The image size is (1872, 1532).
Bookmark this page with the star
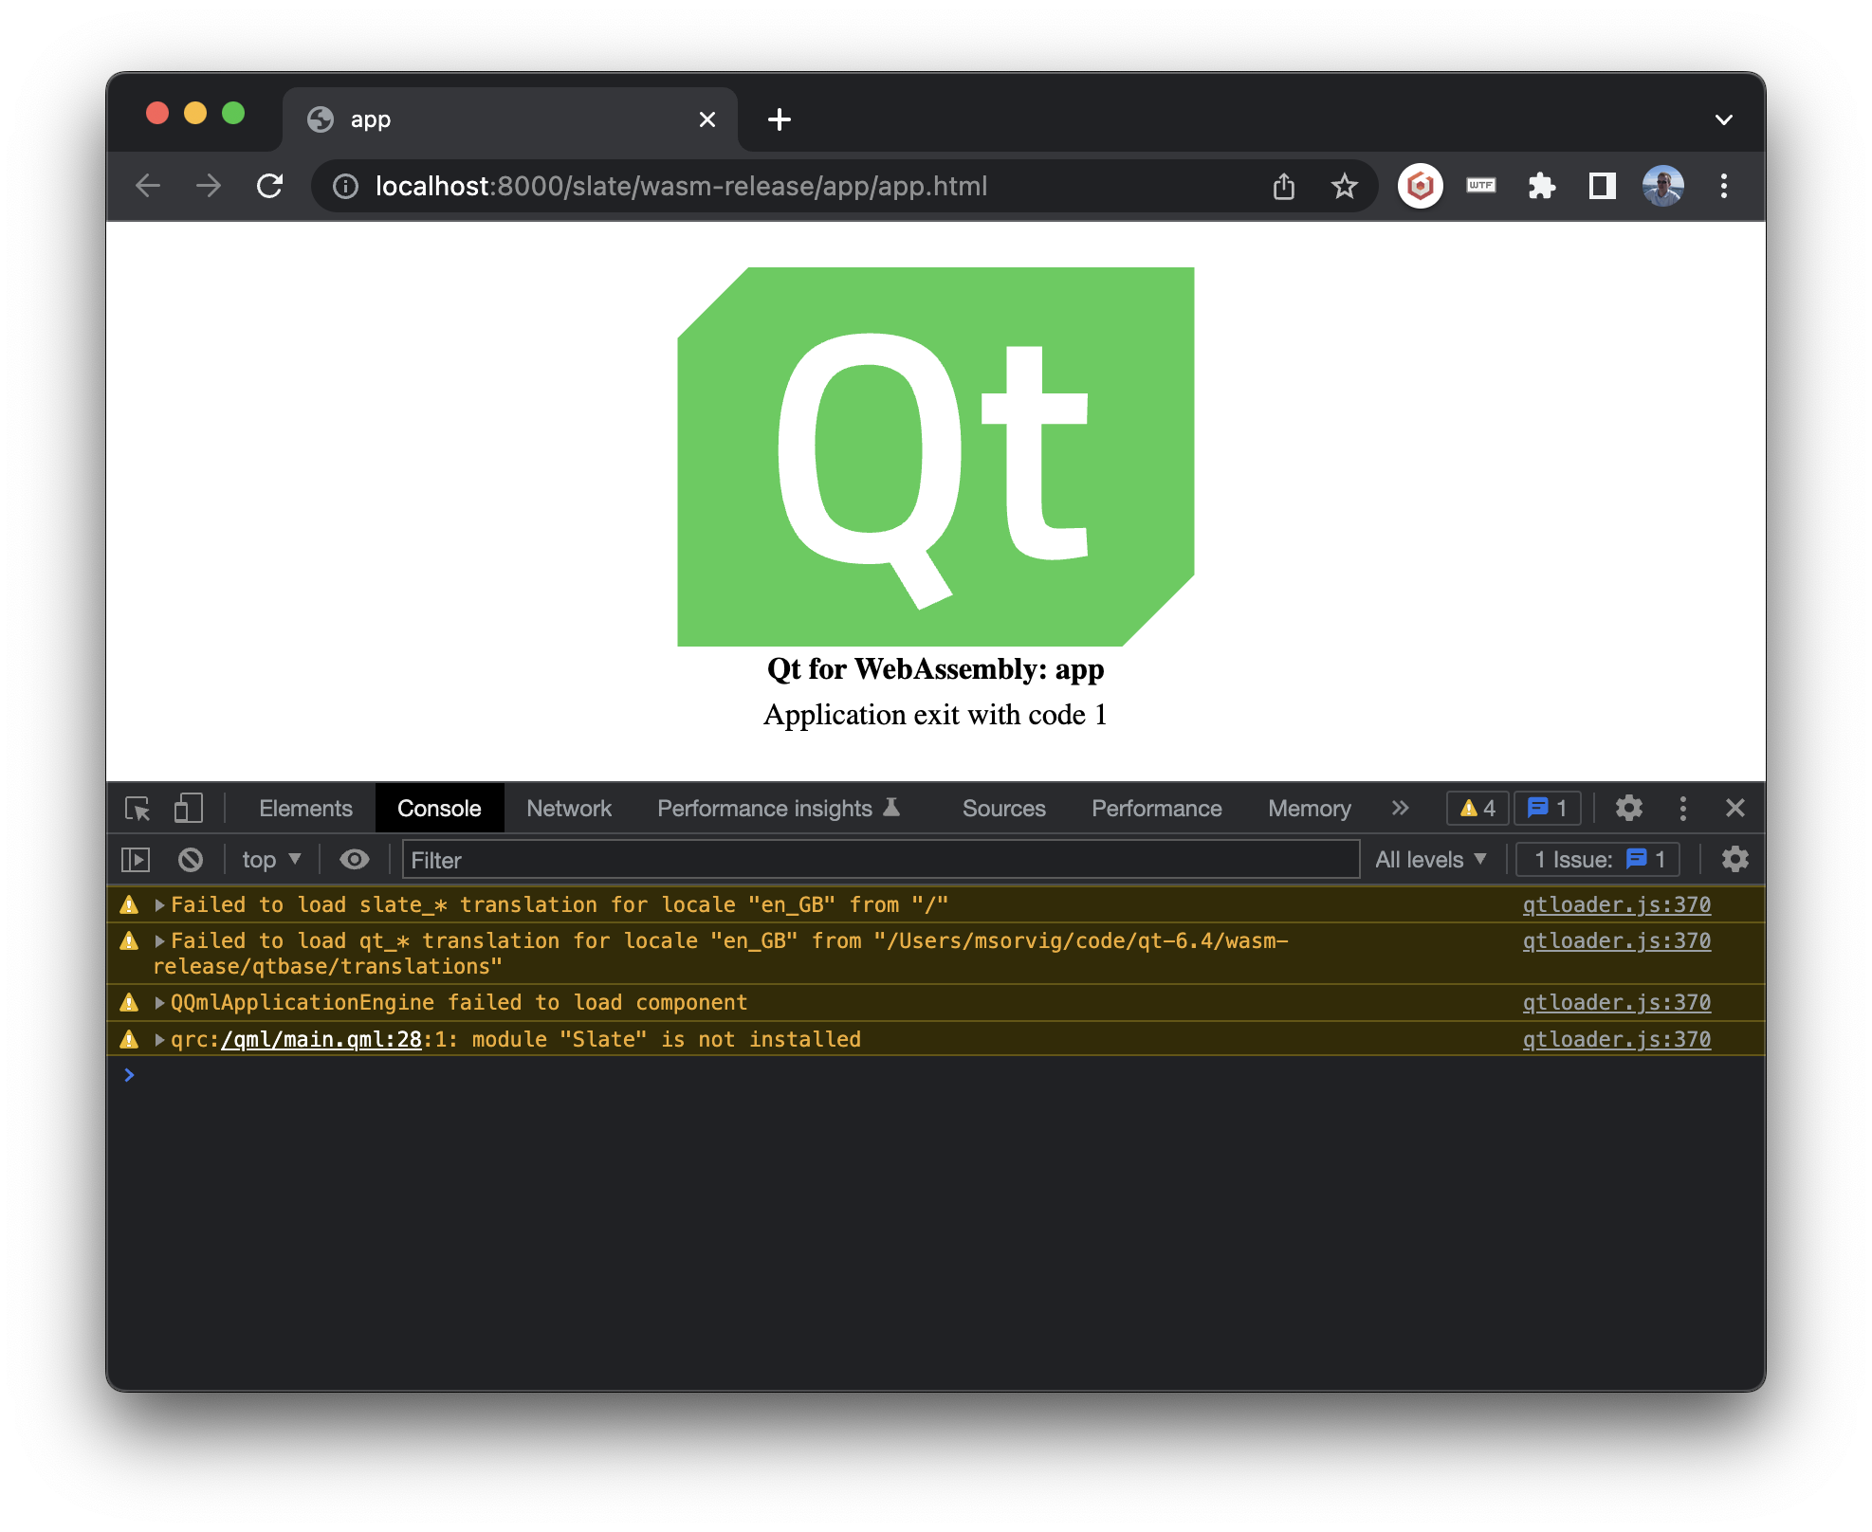(x=1344, y=186)
